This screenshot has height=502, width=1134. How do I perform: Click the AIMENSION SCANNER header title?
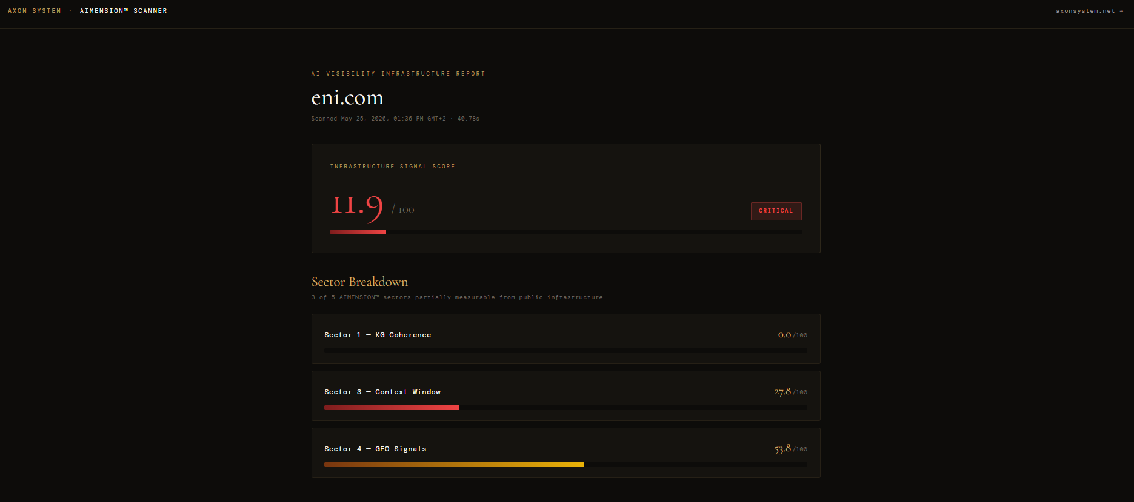pyautogui.click(x=124, y=11)
